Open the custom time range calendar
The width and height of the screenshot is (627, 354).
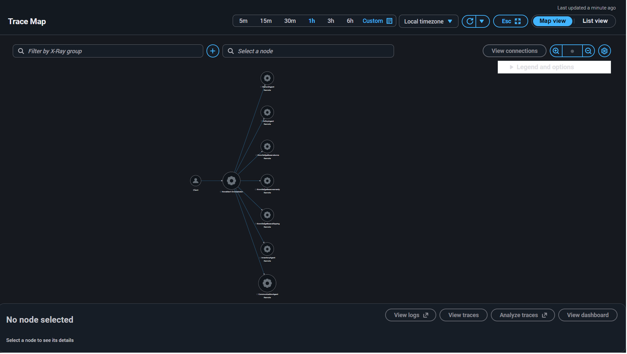(x=378, y=21)
